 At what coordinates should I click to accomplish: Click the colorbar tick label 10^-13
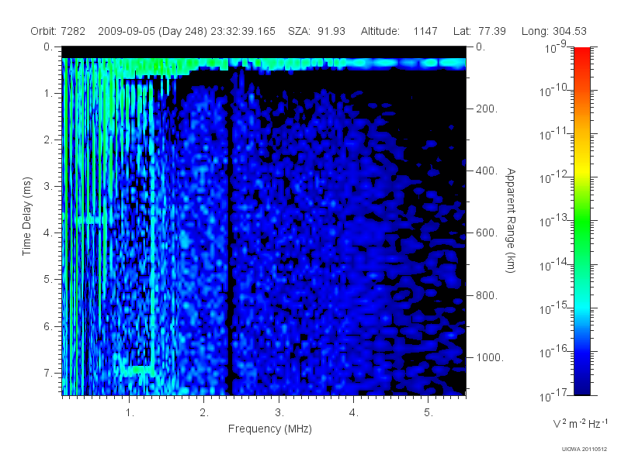pos(554,221)
